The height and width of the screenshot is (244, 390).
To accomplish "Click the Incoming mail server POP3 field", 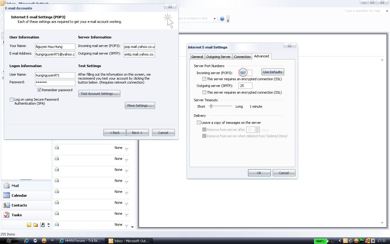I will (139, 47).
